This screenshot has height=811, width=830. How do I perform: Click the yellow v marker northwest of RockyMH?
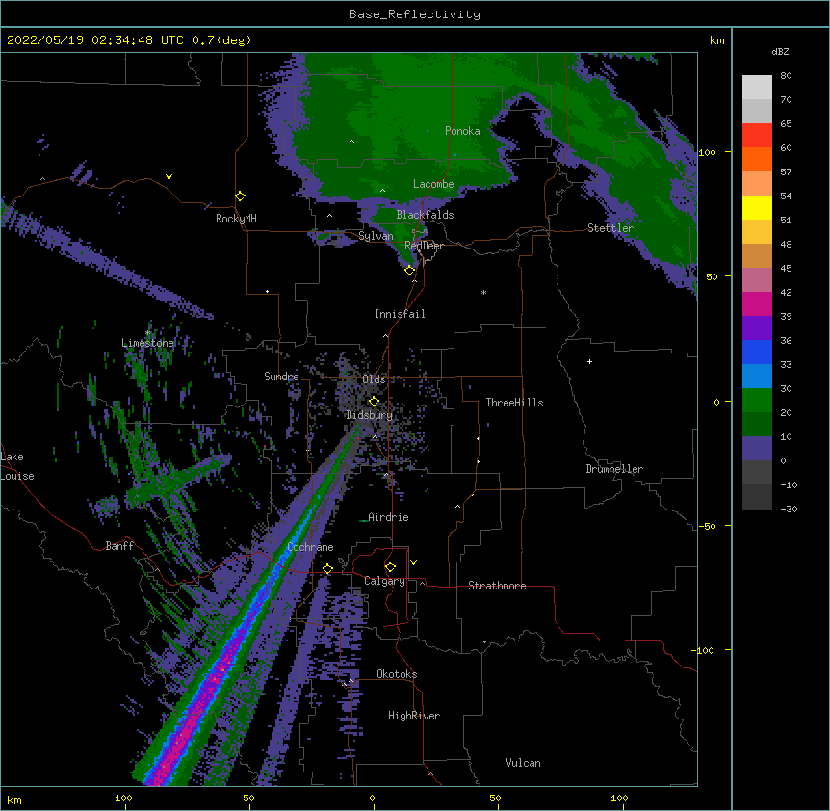coord(169,177)
